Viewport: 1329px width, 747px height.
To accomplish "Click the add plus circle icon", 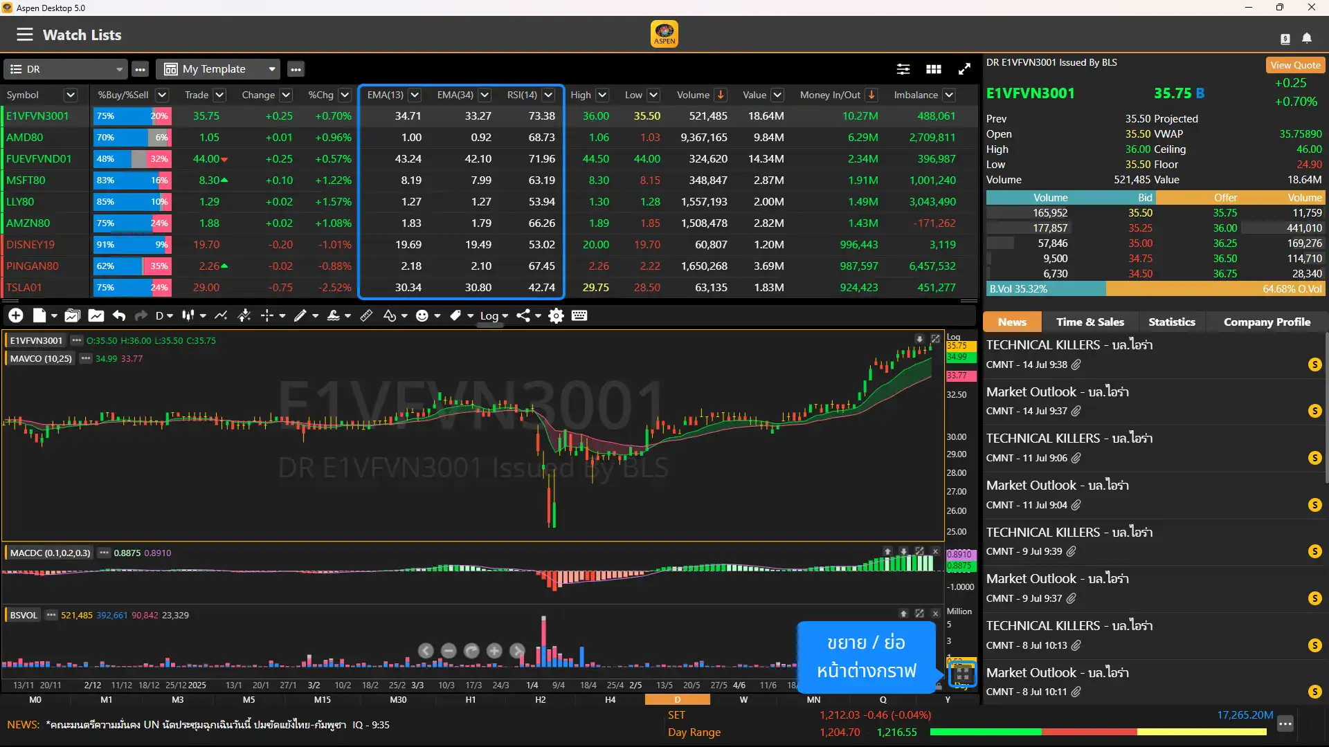I will pos(16,316).
